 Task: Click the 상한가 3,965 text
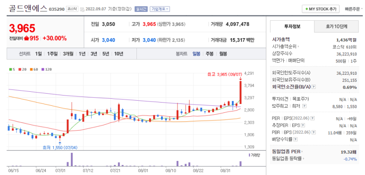[171, 24]
